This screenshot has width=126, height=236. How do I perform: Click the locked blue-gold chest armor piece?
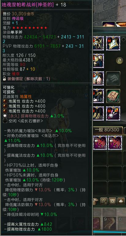coord(113,43)
